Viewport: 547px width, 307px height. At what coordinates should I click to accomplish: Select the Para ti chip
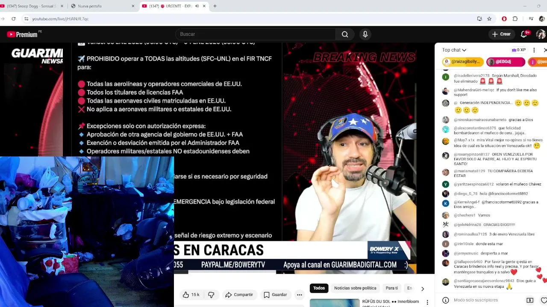391,288
